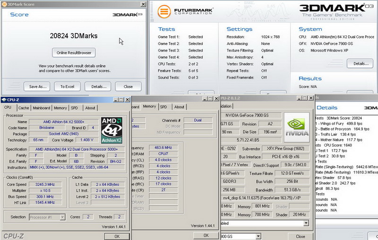The height and width of the screenshot is (240, 378).
Task: Minimize the CPU-Z CPU window
Action: point(116,100)
